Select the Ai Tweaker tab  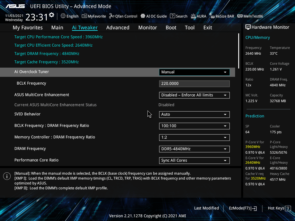pos(85,28)
